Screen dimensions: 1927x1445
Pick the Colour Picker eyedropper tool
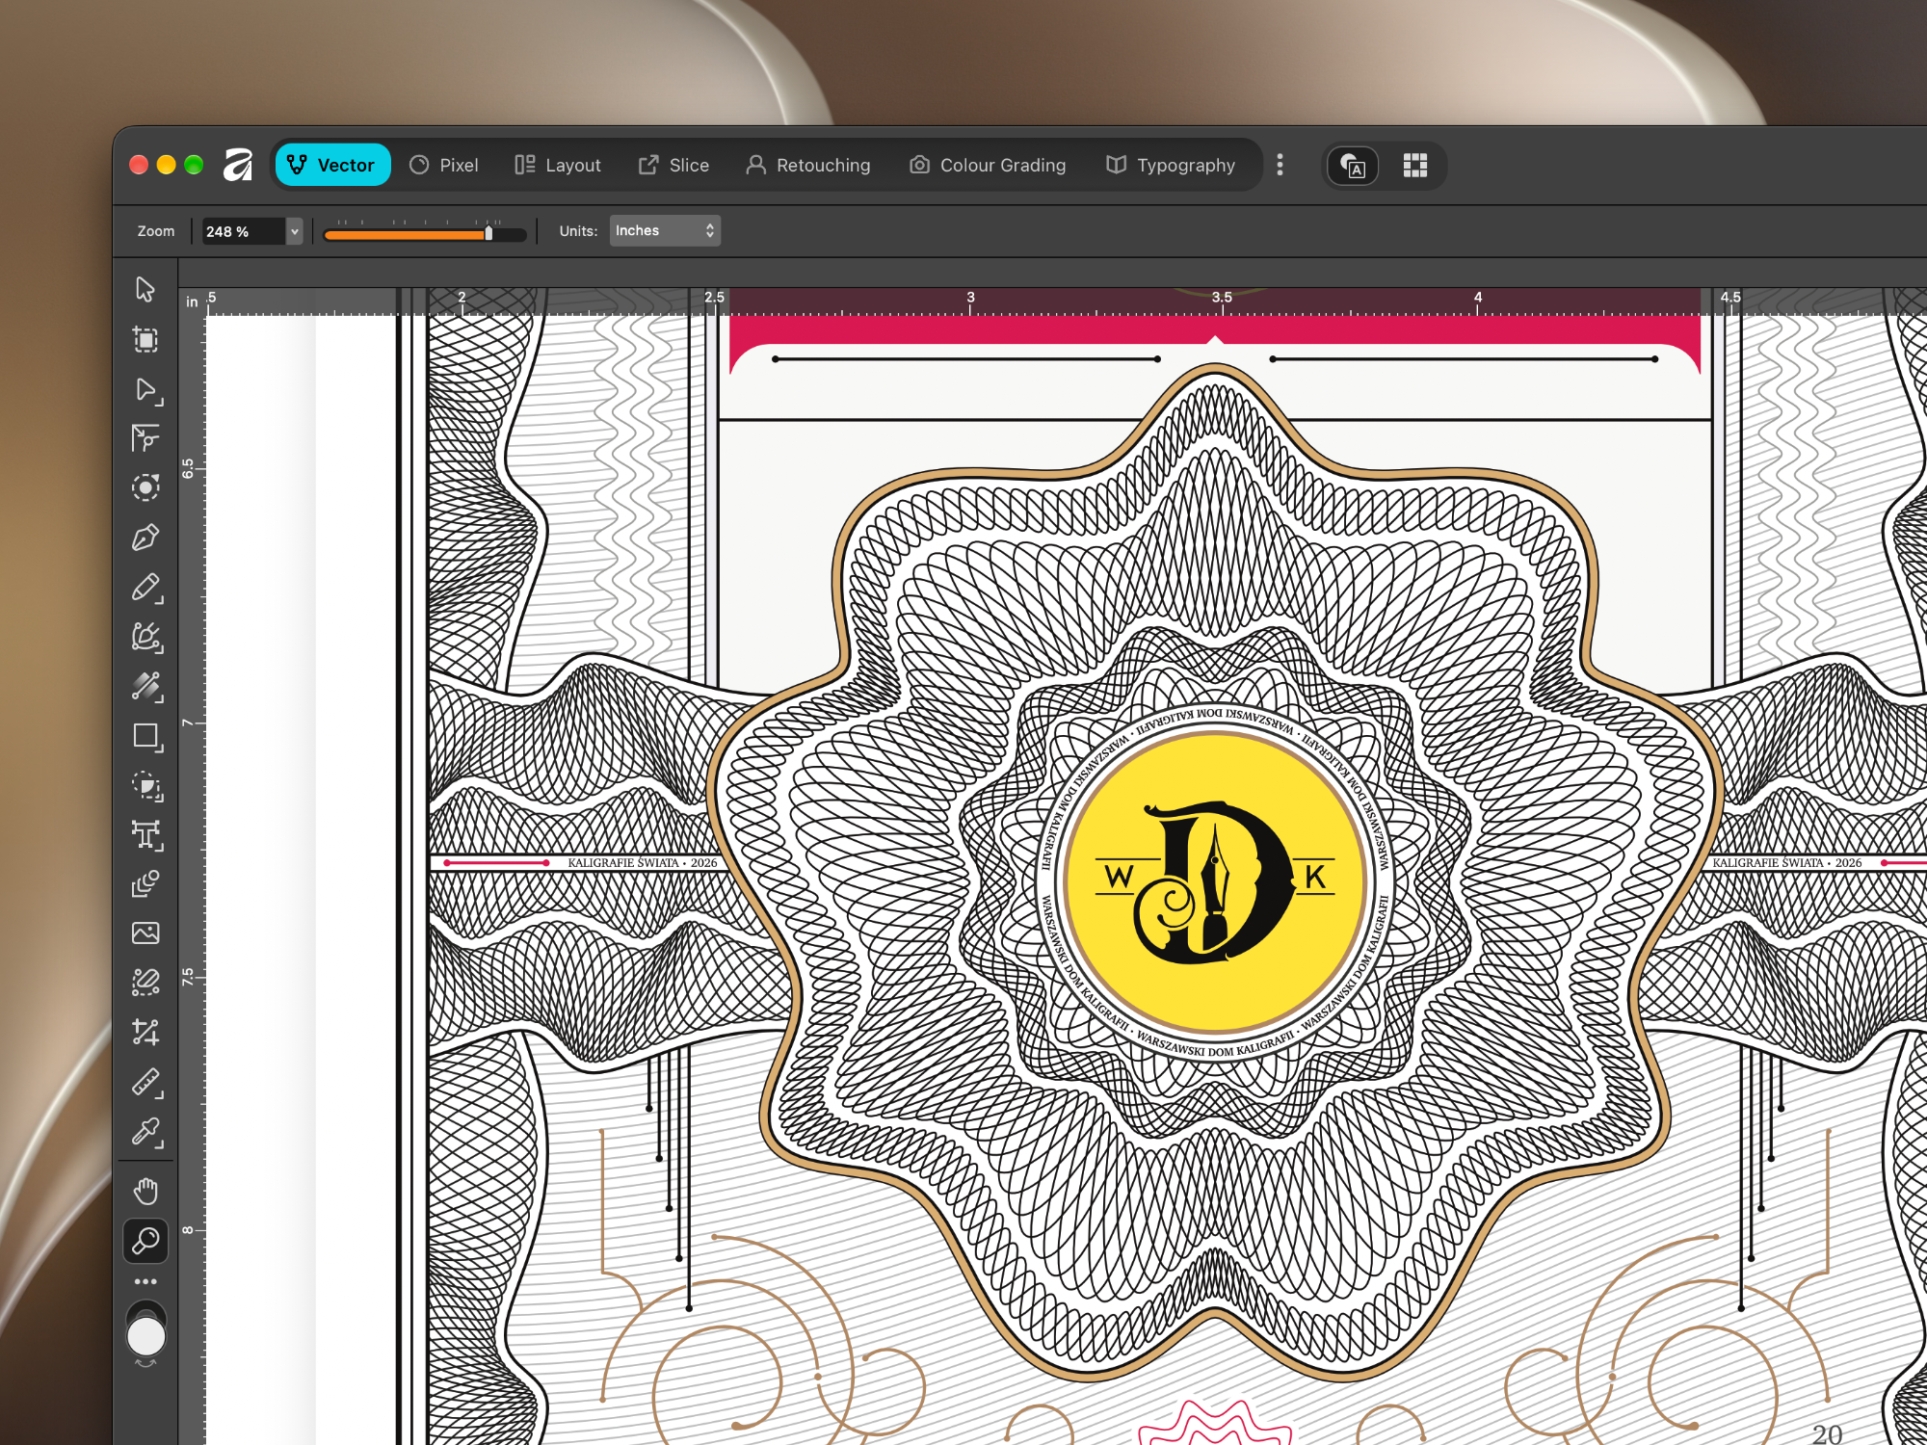pyautogui.click(x=145, y=1133)
